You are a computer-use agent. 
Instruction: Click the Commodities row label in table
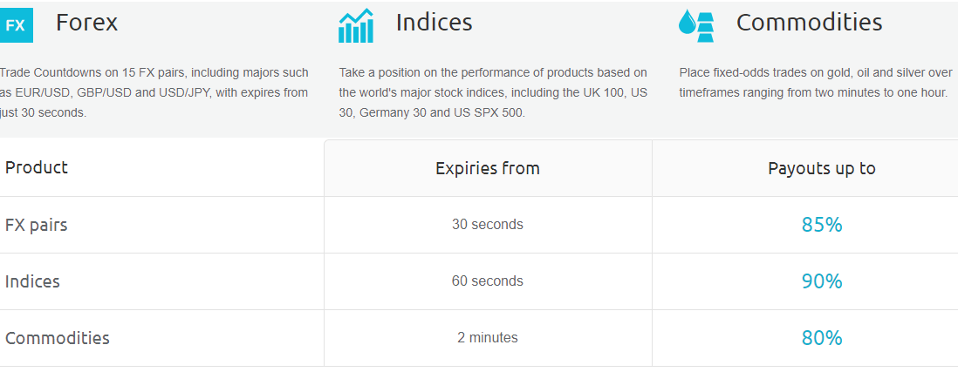click(58, 338)
